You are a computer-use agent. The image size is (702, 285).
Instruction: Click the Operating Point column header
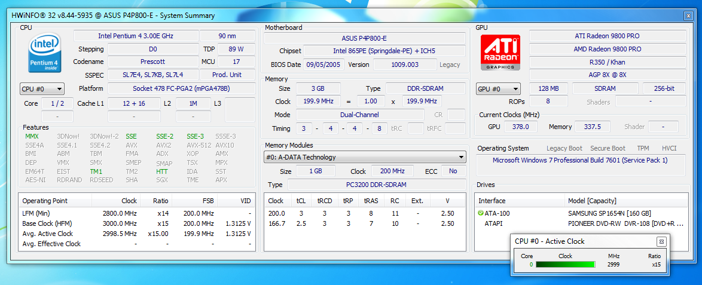[55, 201]
